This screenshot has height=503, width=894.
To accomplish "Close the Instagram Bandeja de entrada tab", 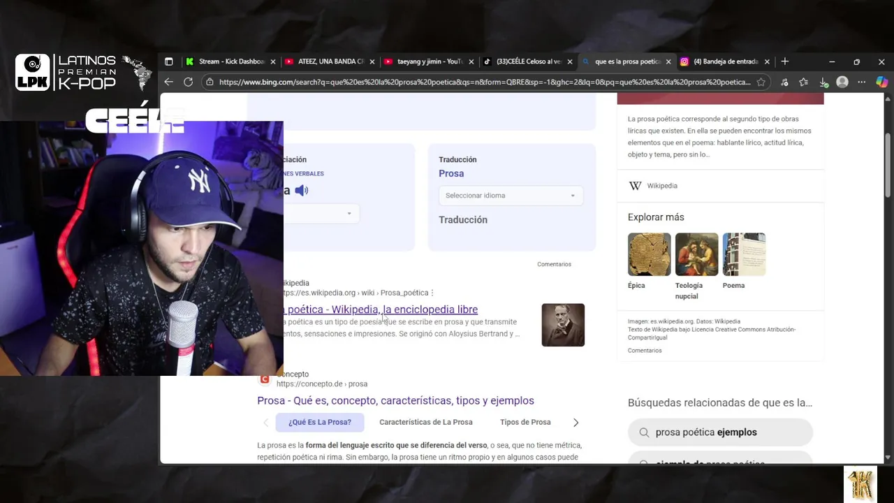I will 767,61.
